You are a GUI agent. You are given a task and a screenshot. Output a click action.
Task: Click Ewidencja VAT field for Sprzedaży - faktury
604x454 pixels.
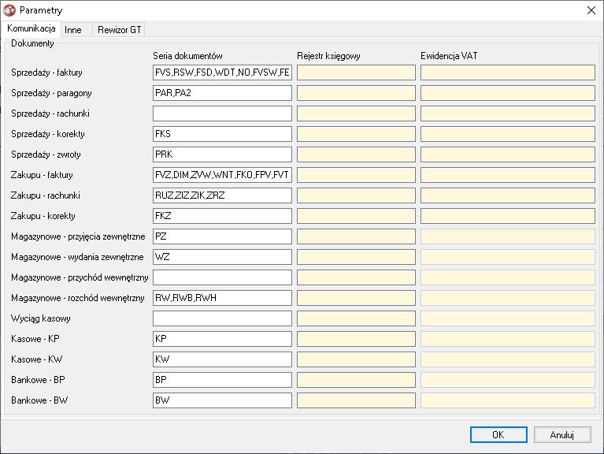(x=507, y=73)
